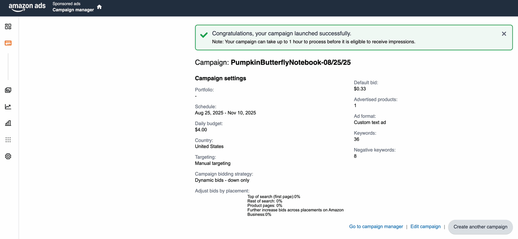Click Create another campaign button
Image resolution: width=518 pixels, height=239 pixels.
(x=480, y=227)
